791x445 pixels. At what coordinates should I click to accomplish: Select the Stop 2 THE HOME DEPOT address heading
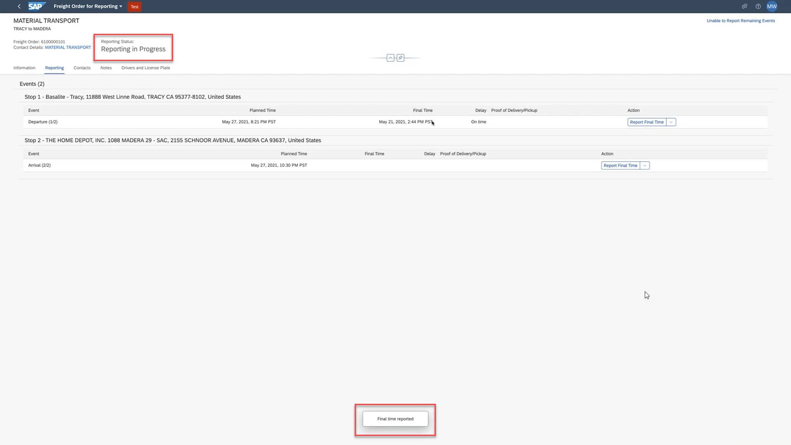pyautogui.click(x=173, y=140)
